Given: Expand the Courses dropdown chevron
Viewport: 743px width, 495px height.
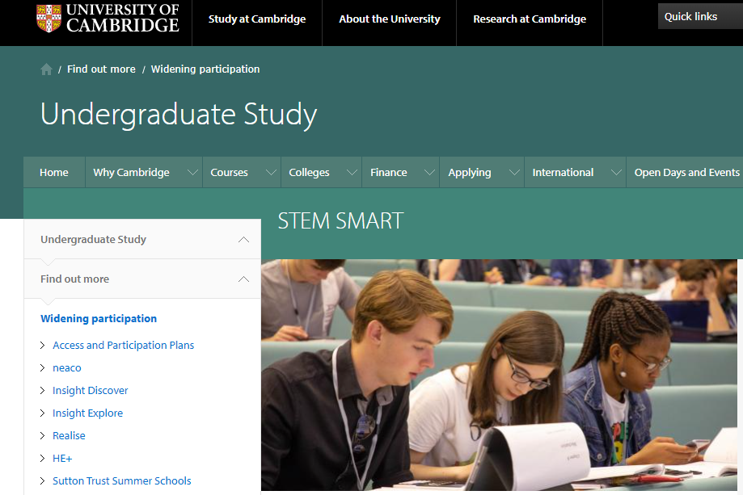Looking at the screenshot, I should [x=271, y=173].
